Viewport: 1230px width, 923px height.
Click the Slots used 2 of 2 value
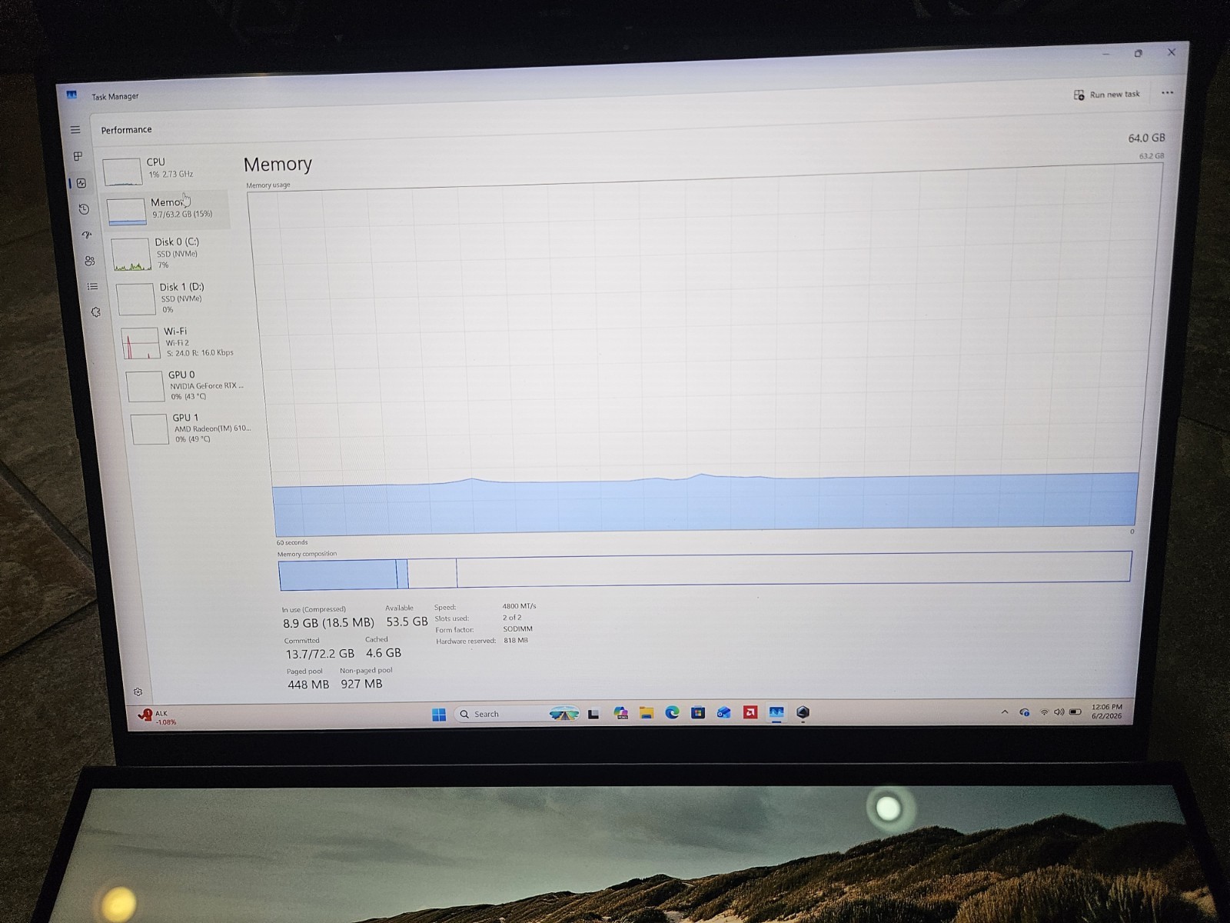click(x=512, y=618)
